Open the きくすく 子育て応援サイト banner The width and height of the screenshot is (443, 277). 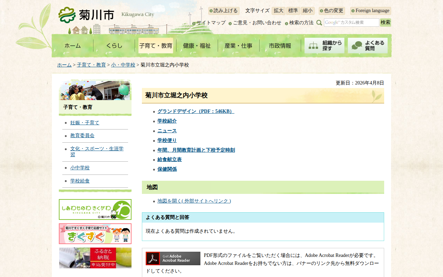tap(95, 234)
